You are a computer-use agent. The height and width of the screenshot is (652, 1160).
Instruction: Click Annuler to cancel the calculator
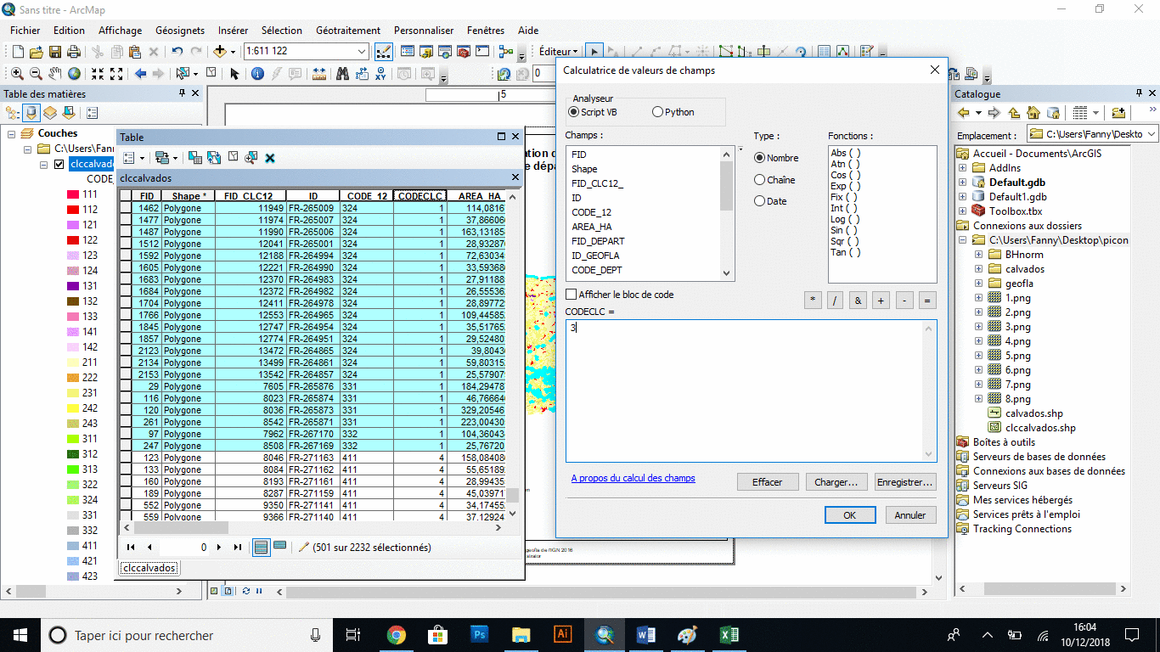tap(910, 514)
